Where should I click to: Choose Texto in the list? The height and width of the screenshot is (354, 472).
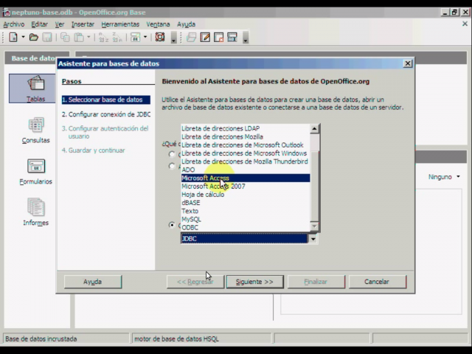(246, 211)
